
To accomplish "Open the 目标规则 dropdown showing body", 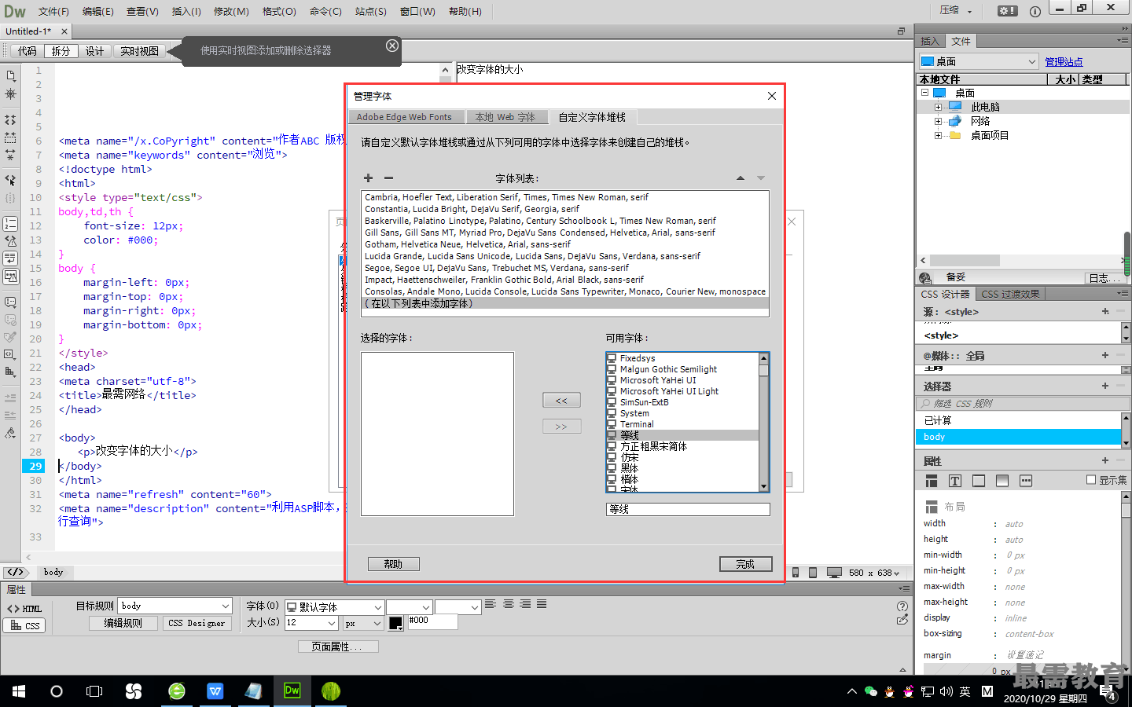I will pos(175,606).
